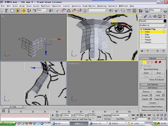Select Polygon sub-object in modifier stack

click(148, 40)
